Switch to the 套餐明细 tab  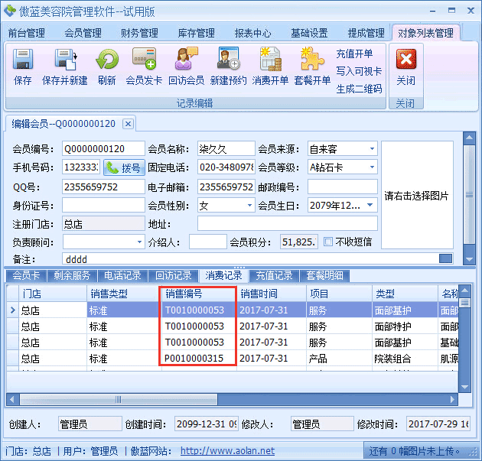pyautogui.click(x=324, y=275)
